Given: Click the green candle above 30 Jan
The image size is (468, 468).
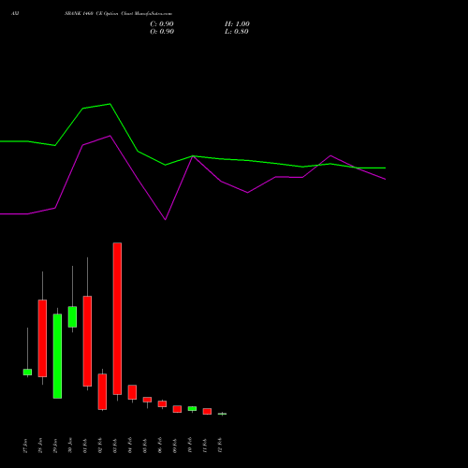Looking at the screenshot, I should (x=72, y=316).
